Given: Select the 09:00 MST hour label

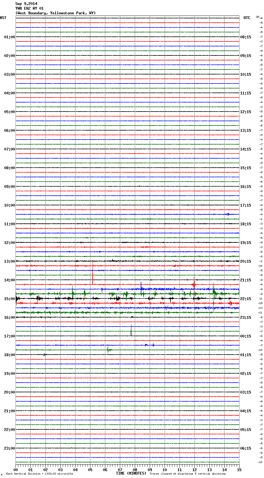Looking at the screenshot, I should click(x=10, y=187).
